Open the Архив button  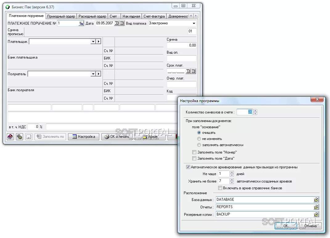(150, 137)
